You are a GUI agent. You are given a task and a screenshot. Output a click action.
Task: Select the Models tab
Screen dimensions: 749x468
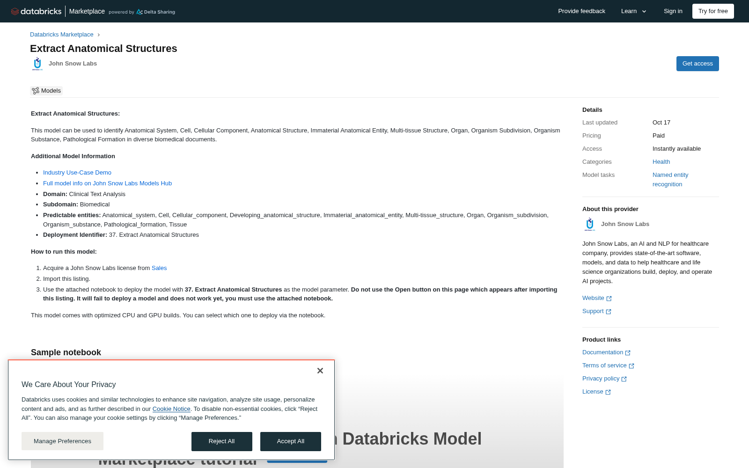tap(46, 91)
